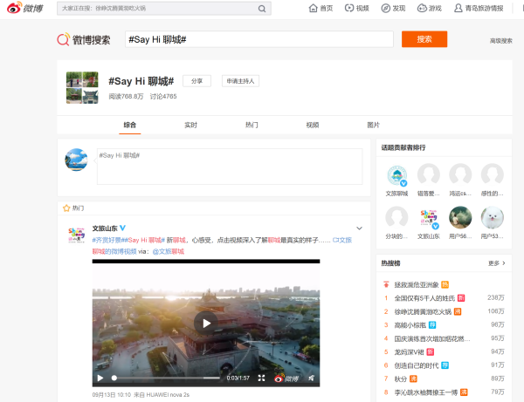Open hot search 国庆演练首次增加烟花燃...
The width and height of the screenshot is (524, 402).
pyautogui.click(x=432, y=339)
